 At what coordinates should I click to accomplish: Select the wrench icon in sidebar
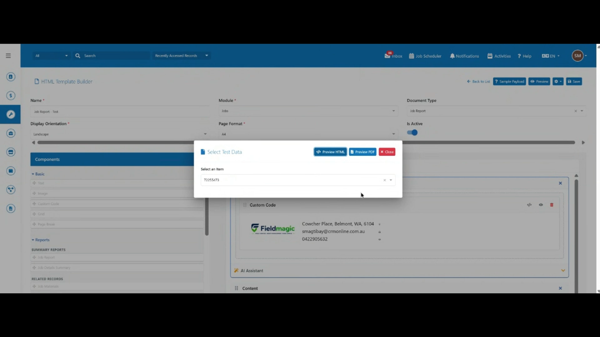click(11, 115)
